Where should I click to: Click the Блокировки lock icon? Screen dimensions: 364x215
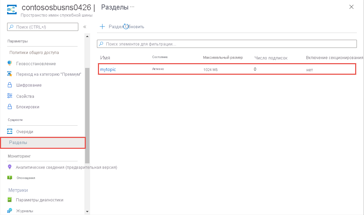pos(9,107)
